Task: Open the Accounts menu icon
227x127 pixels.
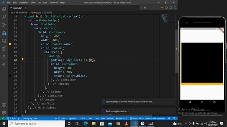Action: (4, 105)
